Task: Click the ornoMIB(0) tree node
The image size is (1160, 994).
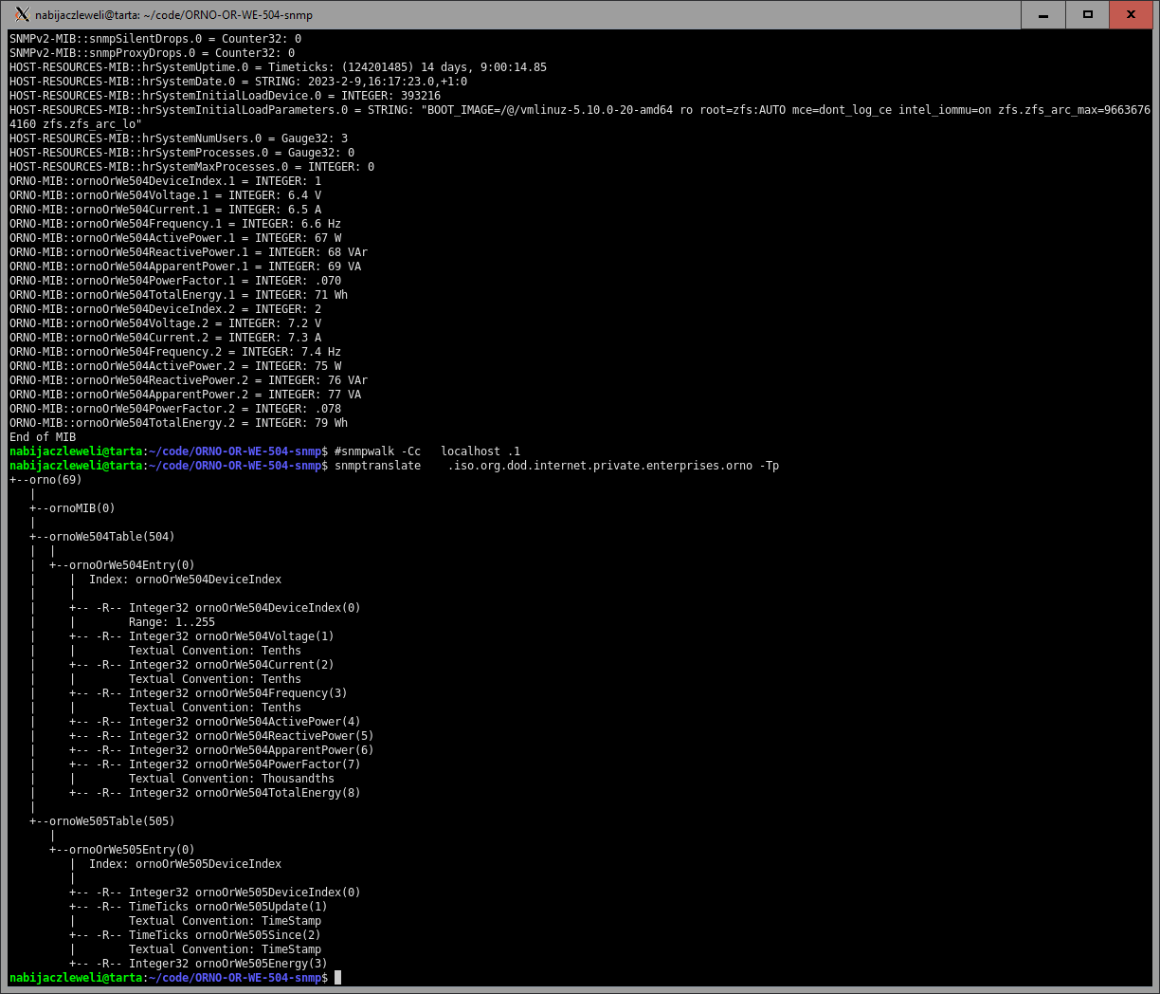Action: point(82,508)
